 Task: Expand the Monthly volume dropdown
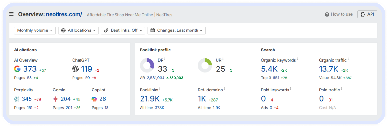35,30
